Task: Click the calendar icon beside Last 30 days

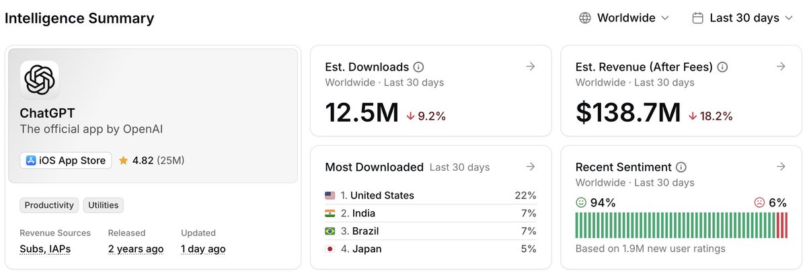Action: pyautogui.click(x=697, y=18)
